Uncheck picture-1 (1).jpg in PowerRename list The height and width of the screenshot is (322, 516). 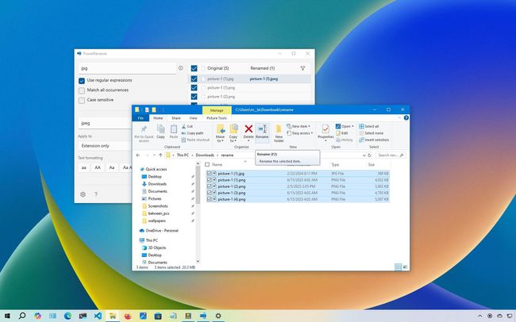[194, 79]
